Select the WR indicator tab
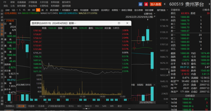The height and width of the screenshot is (111, 211). (x=112, y=106)
